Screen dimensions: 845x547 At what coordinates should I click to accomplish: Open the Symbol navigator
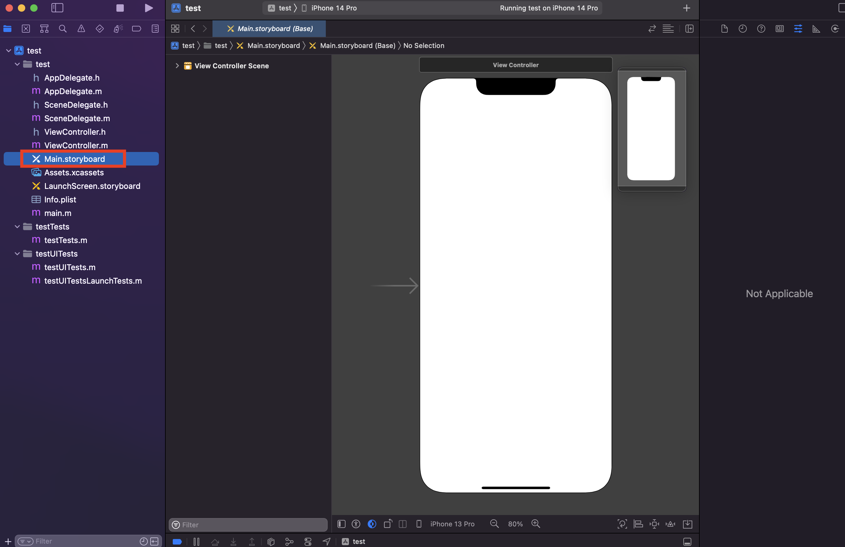click(44, 29)
